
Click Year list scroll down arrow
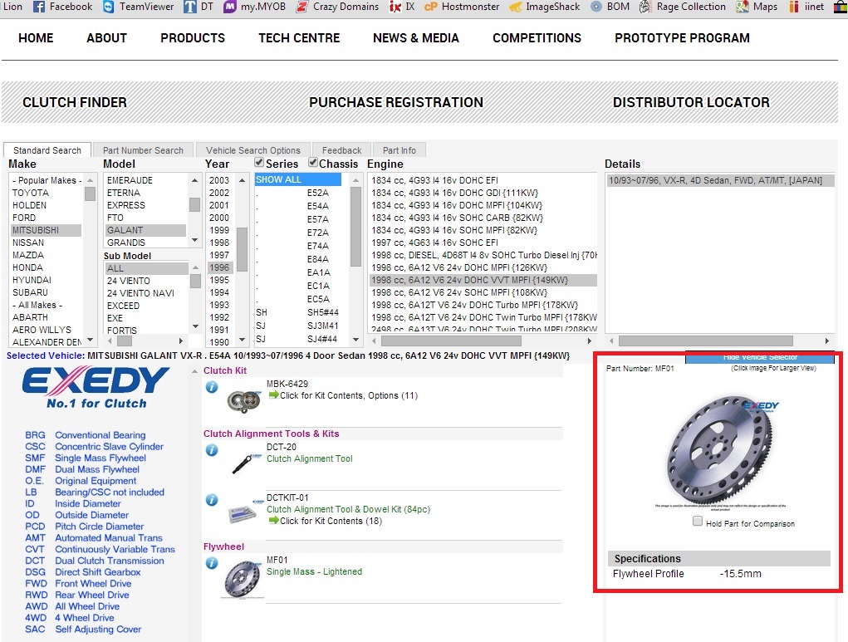coord(243,341)
